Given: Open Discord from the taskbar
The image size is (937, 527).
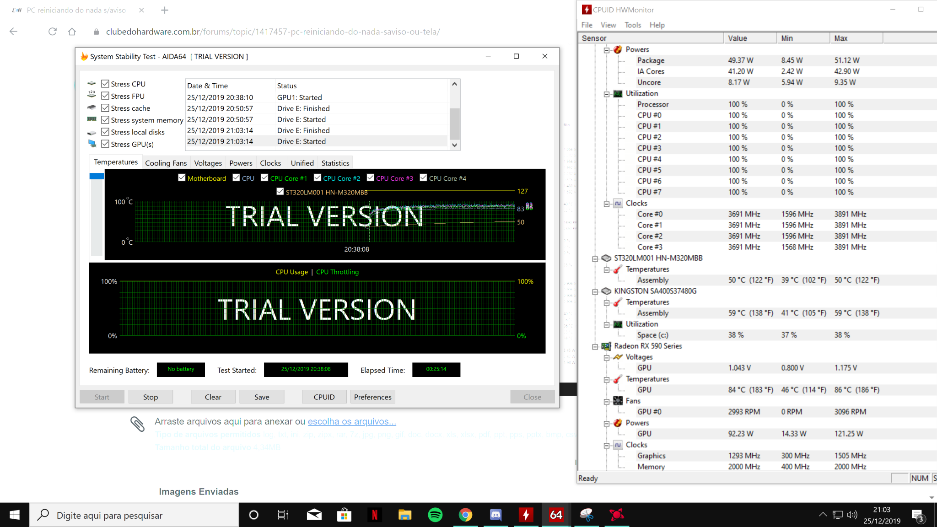Looking at the screenshot, I should click(x=496, y=515).
